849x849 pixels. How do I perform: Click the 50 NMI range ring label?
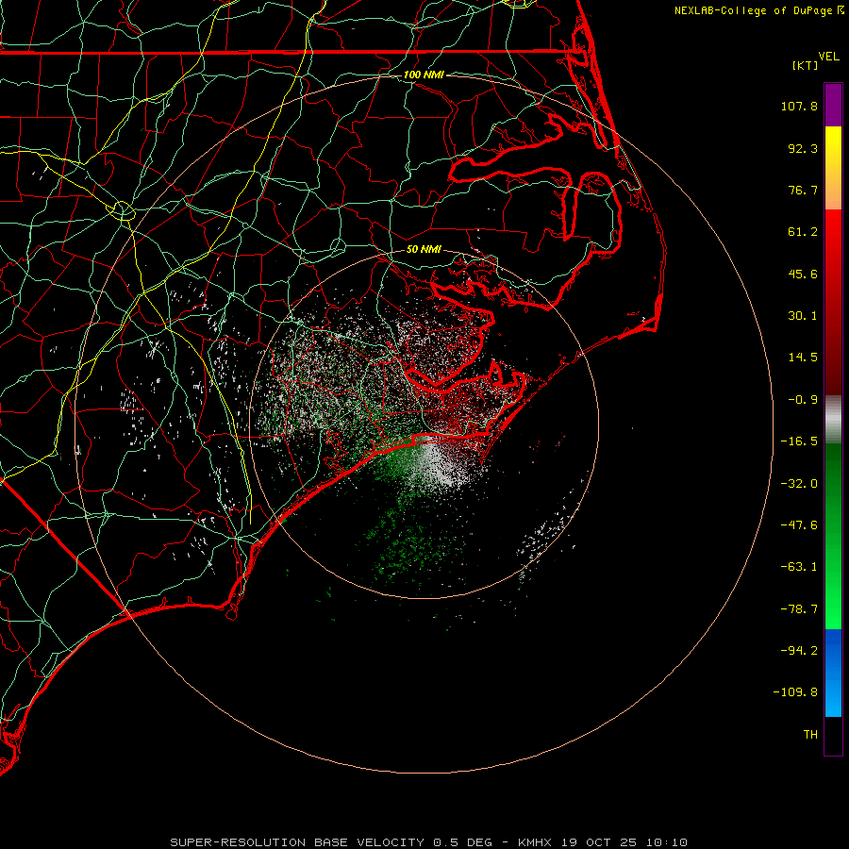424,250
